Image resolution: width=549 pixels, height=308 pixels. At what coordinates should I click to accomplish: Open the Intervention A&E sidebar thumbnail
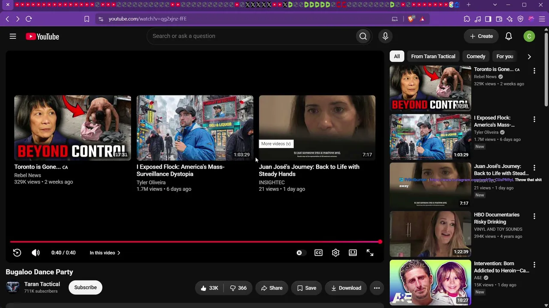point(430,282)
